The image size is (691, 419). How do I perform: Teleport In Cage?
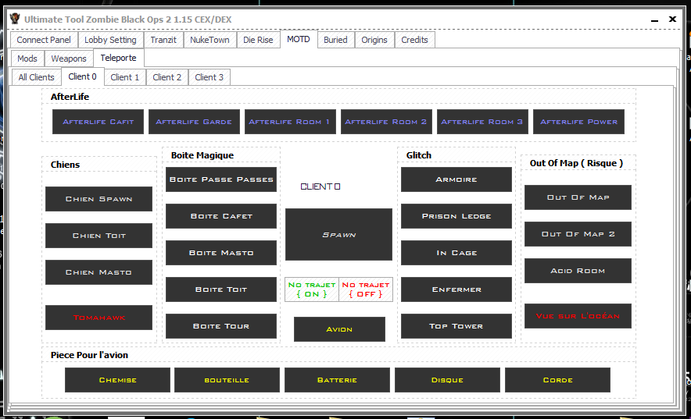coord(456,253)
